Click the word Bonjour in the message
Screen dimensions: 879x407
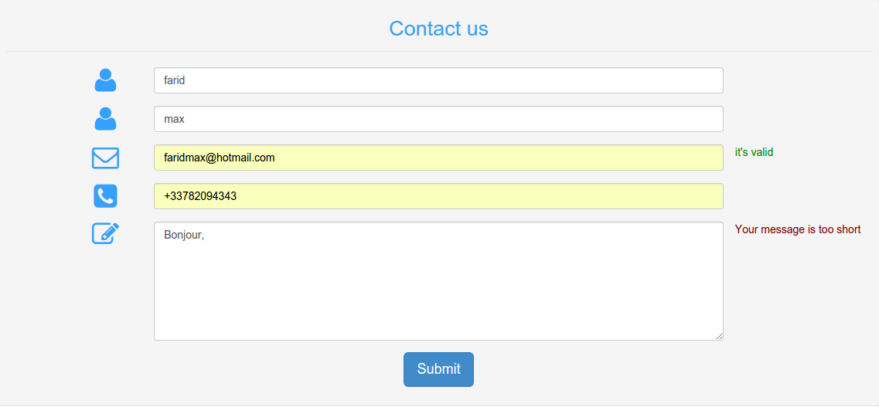tap(182, 236)
